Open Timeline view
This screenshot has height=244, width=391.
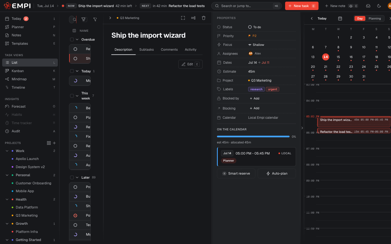(x=30, y=87)
